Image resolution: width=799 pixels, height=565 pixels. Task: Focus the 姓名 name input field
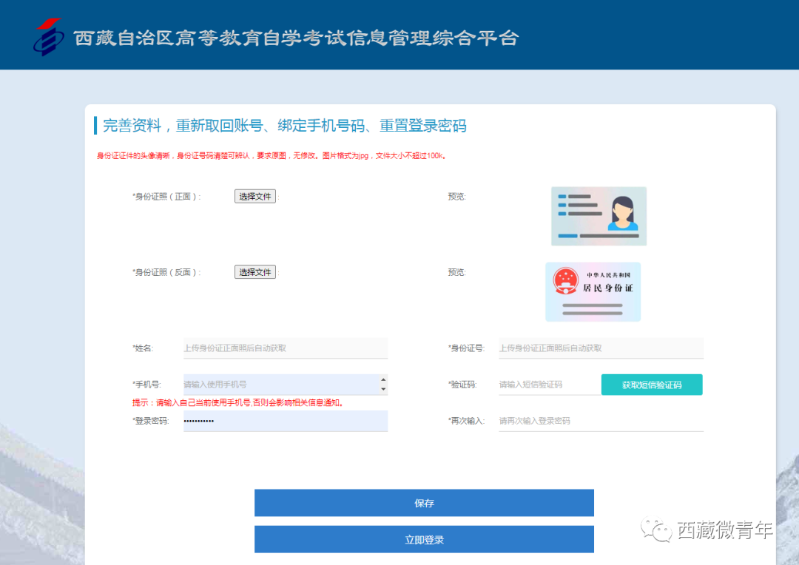click(285, 348)
